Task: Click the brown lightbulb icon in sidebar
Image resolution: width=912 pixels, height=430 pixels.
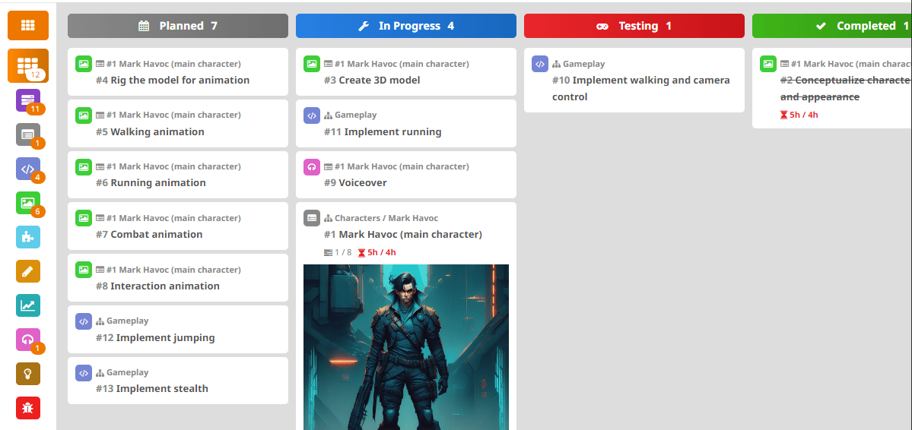Action: [x=28, y=374]
